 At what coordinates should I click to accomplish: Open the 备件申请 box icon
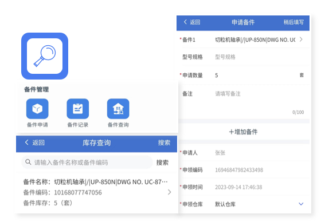pyautogui.click(x=37, y=109)
